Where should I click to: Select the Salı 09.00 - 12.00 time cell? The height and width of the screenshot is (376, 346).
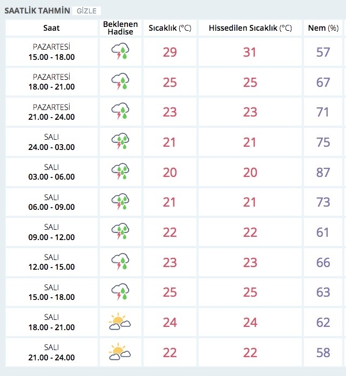(x=51, y=233)
